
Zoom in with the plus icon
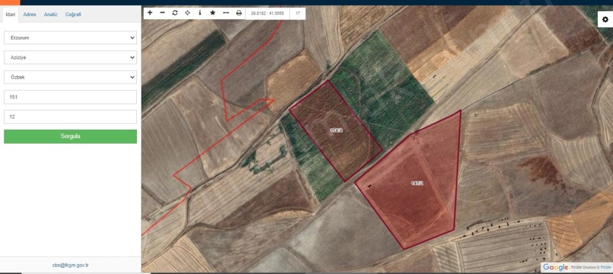coord(150,12)
